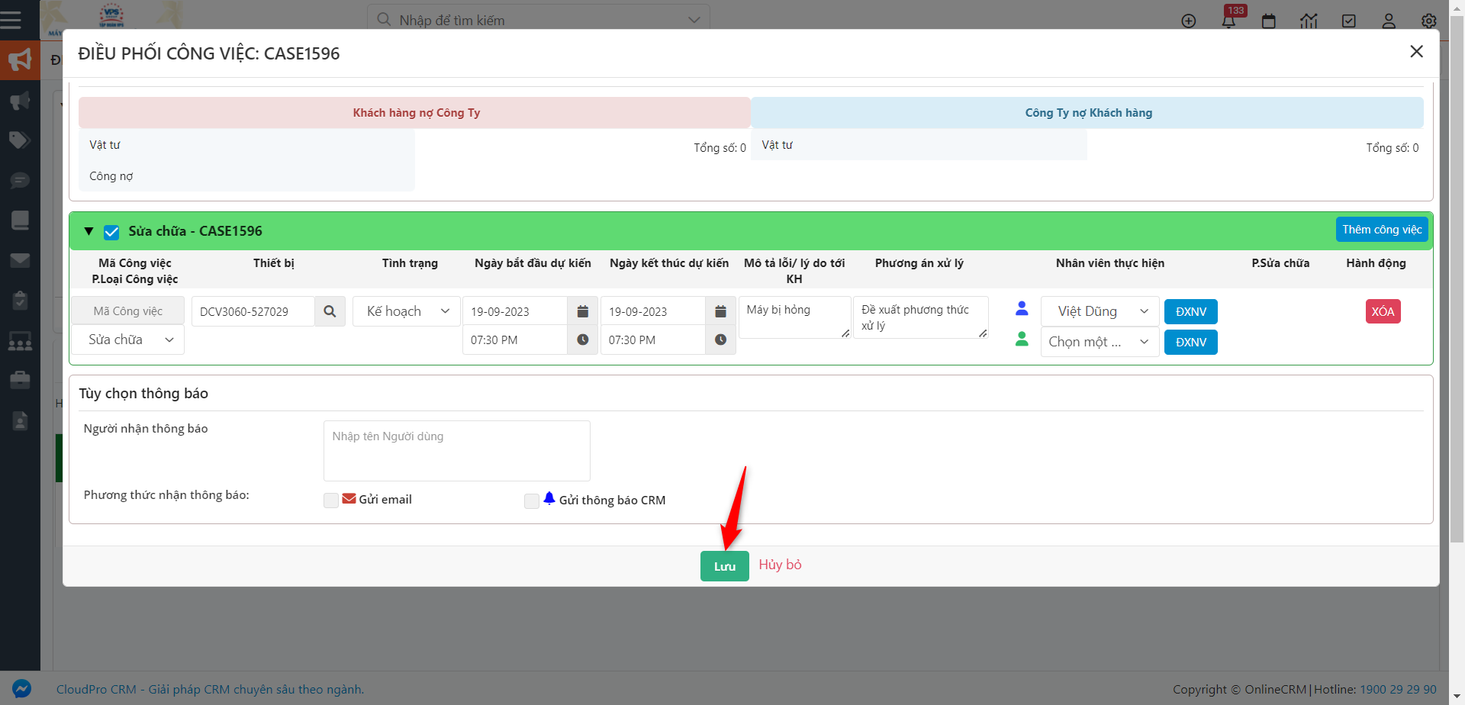1465x705 pixels.
Task: Toggle the Sửa chữa - CASE1596 checkbox
Action: 111,232
